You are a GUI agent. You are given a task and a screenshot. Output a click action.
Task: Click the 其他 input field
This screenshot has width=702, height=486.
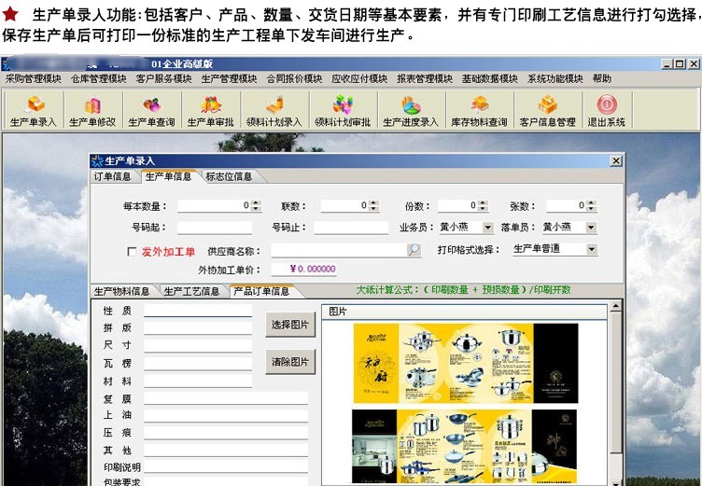coord(226,451)
